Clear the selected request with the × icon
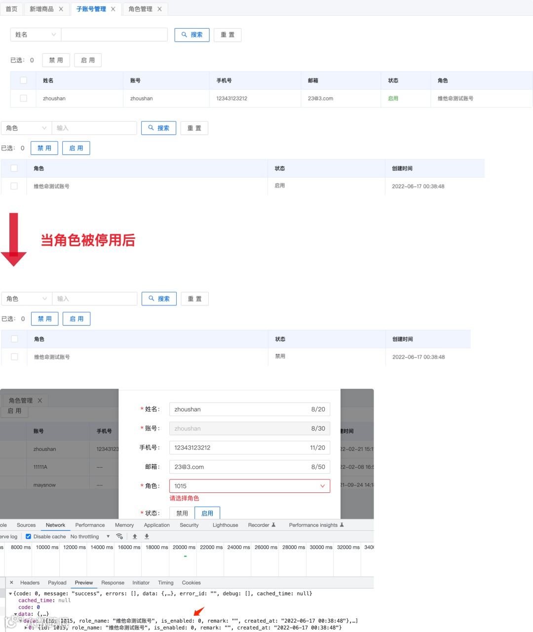 coord(10,583)
